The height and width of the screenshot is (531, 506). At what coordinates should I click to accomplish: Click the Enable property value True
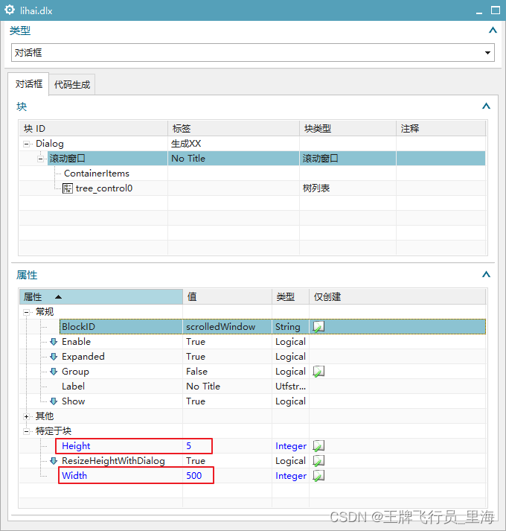pos(228,342)
